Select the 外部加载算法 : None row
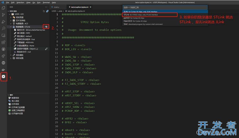This screenshot has height=138, width=239. click(x=28, y=46)
